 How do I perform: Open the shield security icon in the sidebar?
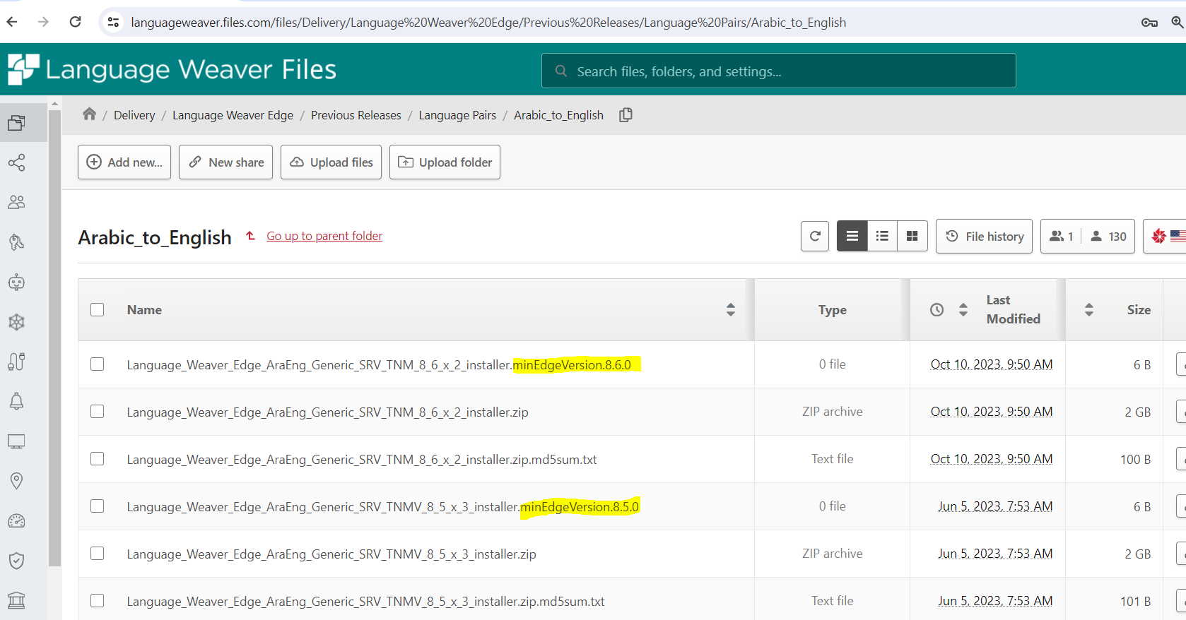click(x=16, y=561)
